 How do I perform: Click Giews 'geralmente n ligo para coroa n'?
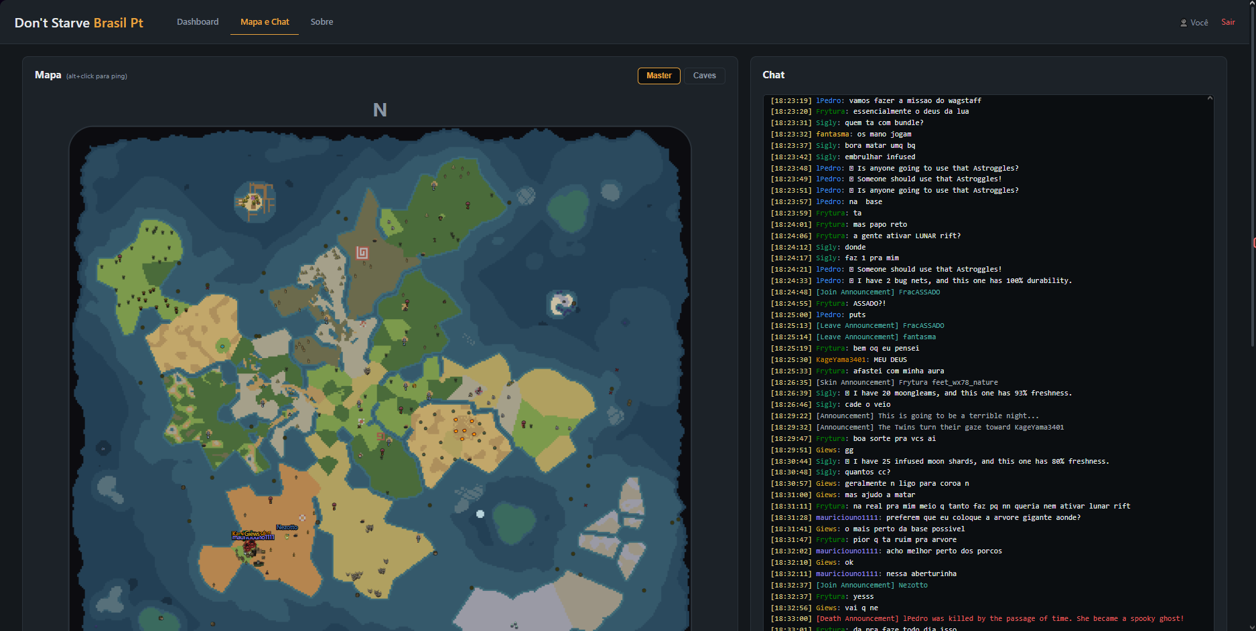click(x=869, y=484)
